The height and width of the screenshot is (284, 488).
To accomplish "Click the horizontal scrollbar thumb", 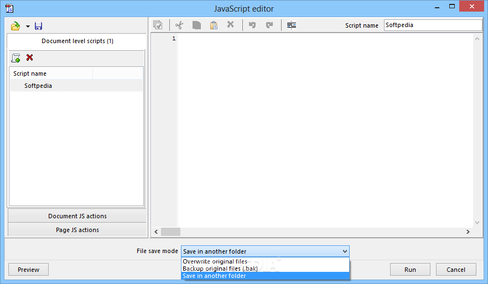I will point(170,232).
